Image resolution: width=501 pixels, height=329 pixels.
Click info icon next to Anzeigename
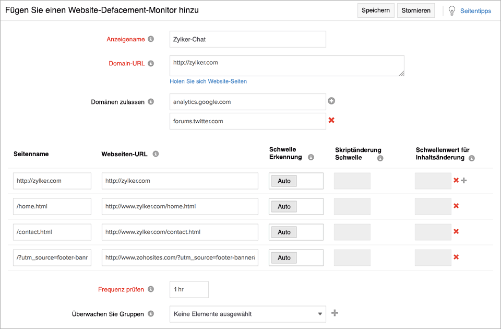click(x=151, y=39)
